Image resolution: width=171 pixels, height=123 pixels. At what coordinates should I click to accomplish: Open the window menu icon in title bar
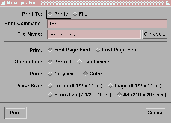click(x=3, y=3)
